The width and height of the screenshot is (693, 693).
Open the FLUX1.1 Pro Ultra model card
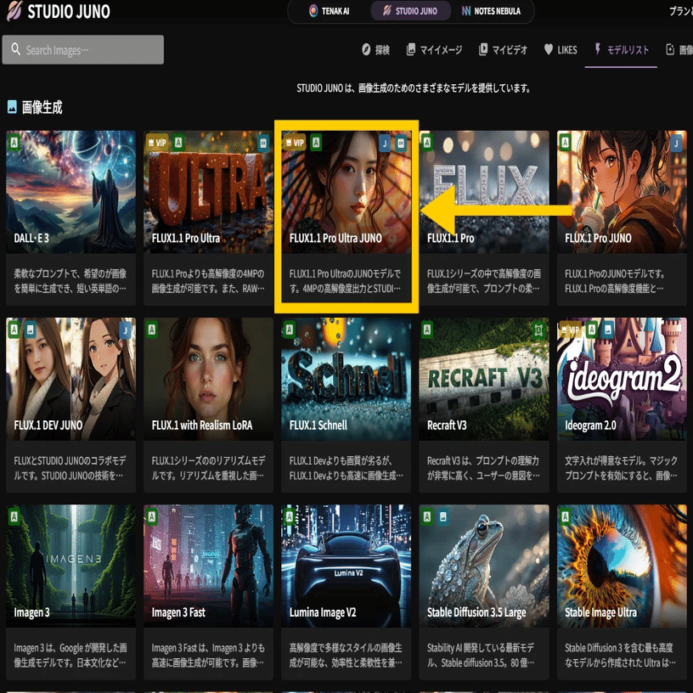coord(209,218)
